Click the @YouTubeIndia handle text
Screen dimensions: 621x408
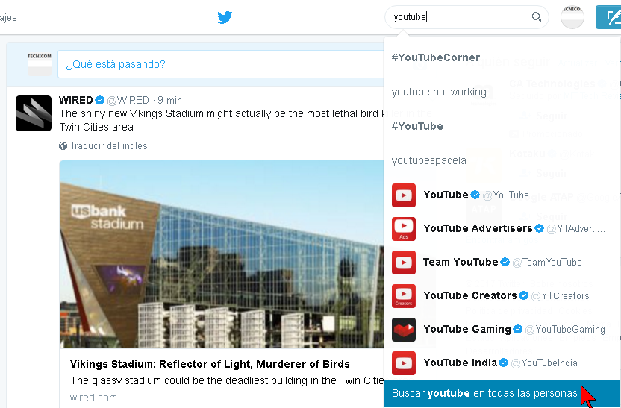coord(544,363)
